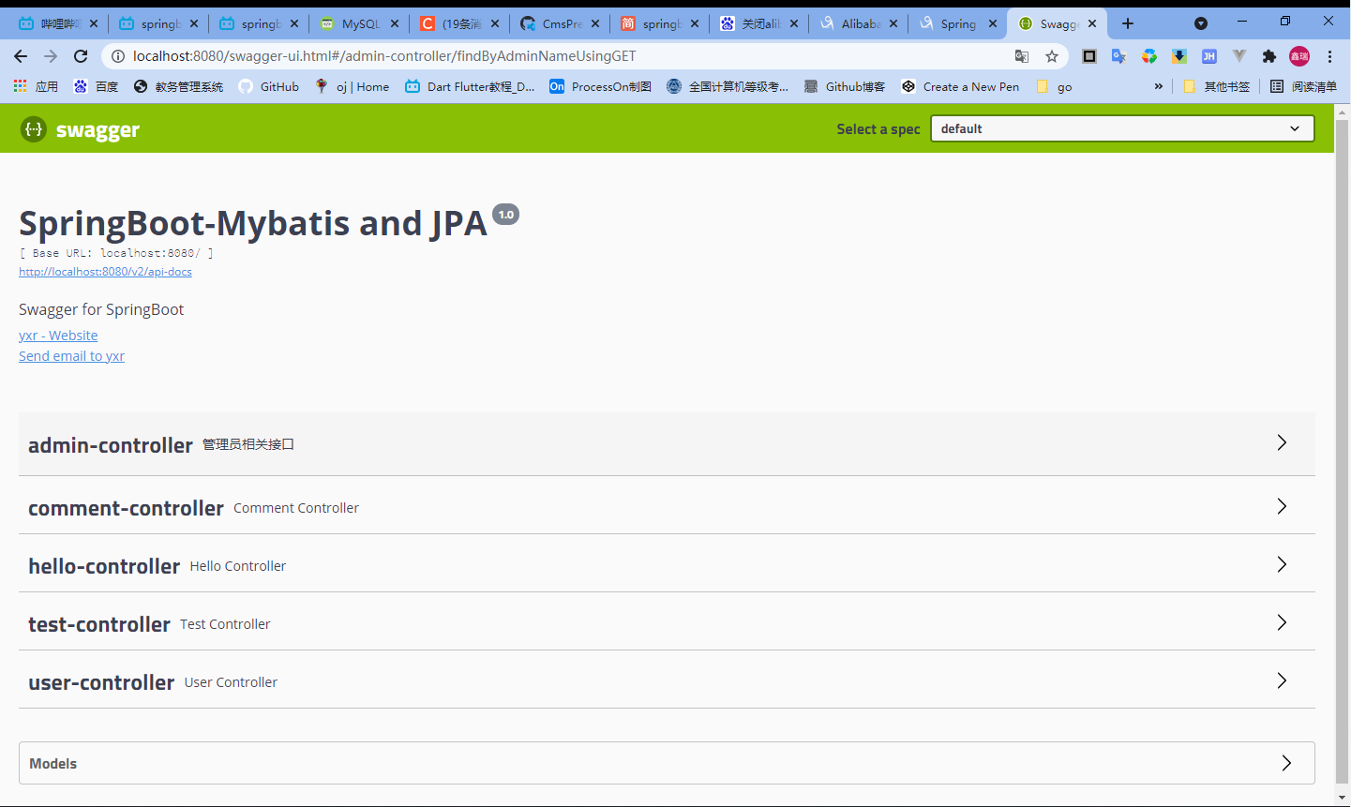
Task: Switch to the Alibaba browser tab
Action: tap(858, 23)
